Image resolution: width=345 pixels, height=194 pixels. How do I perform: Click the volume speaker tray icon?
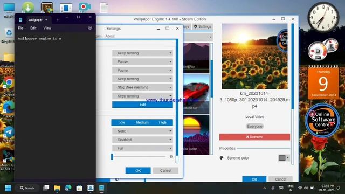306,188
